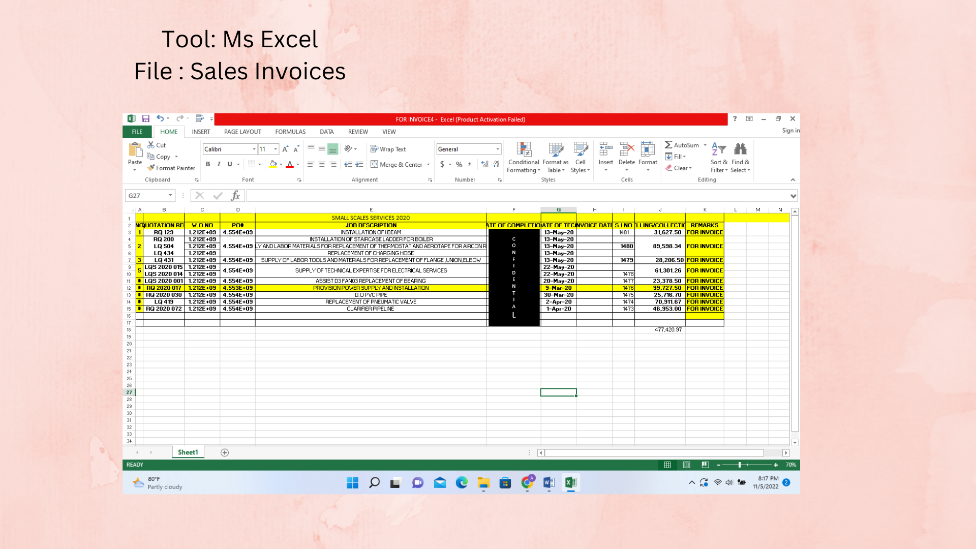Open the Name Box dropdown arrow
Image resolution: width=976 pixels, height=549 pixels.
point(170,195)
